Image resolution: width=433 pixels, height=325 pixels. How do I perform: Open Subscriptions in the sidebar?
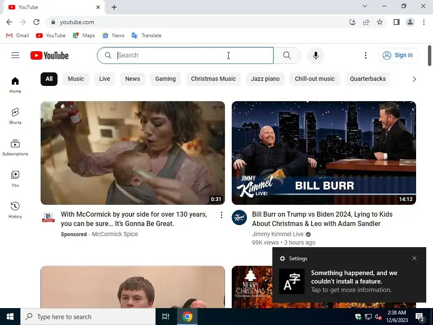pyautogui.click(x=15, y=148)
